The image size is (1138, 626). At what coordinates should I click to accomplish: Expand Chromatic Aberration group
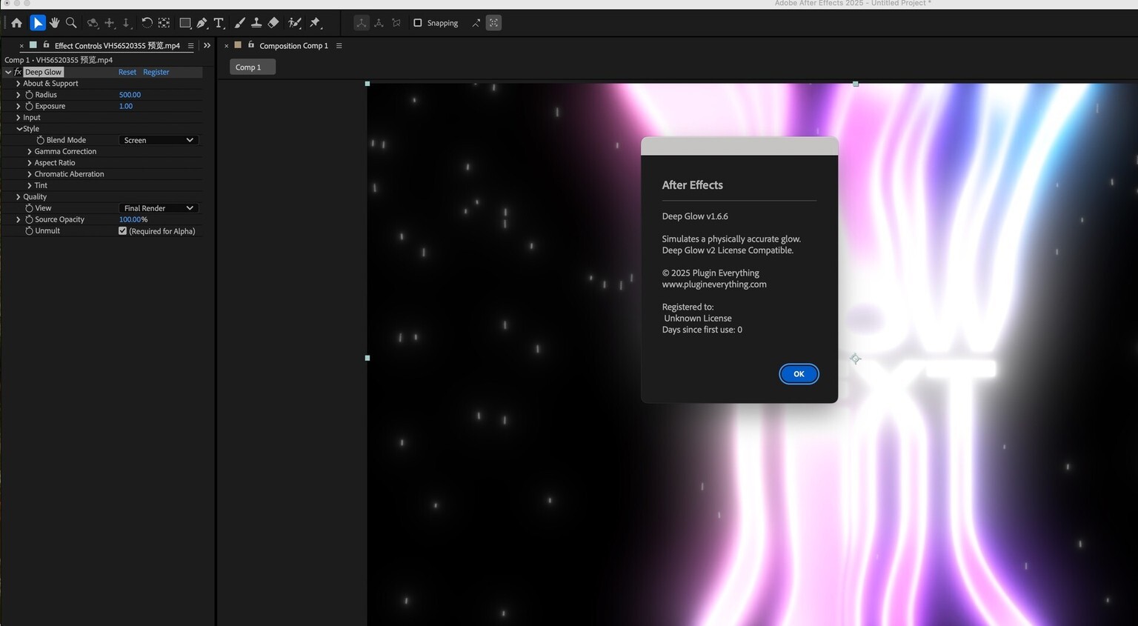[30, 174]
